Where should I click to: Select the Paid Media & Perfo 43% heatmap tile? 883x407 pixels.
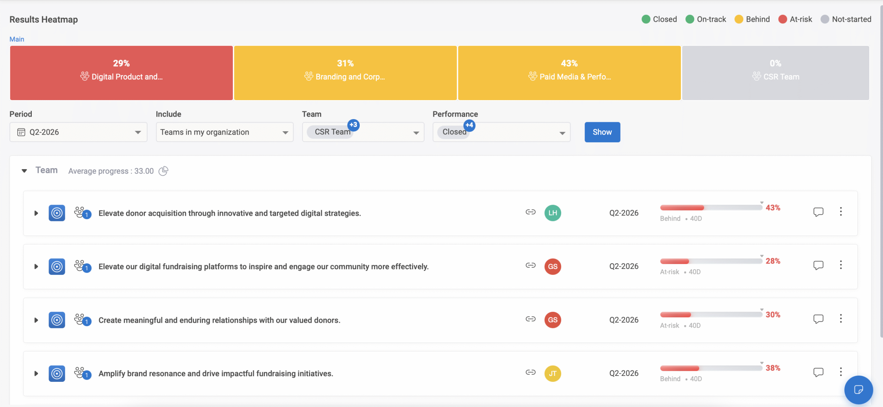[x=569, y=73]
